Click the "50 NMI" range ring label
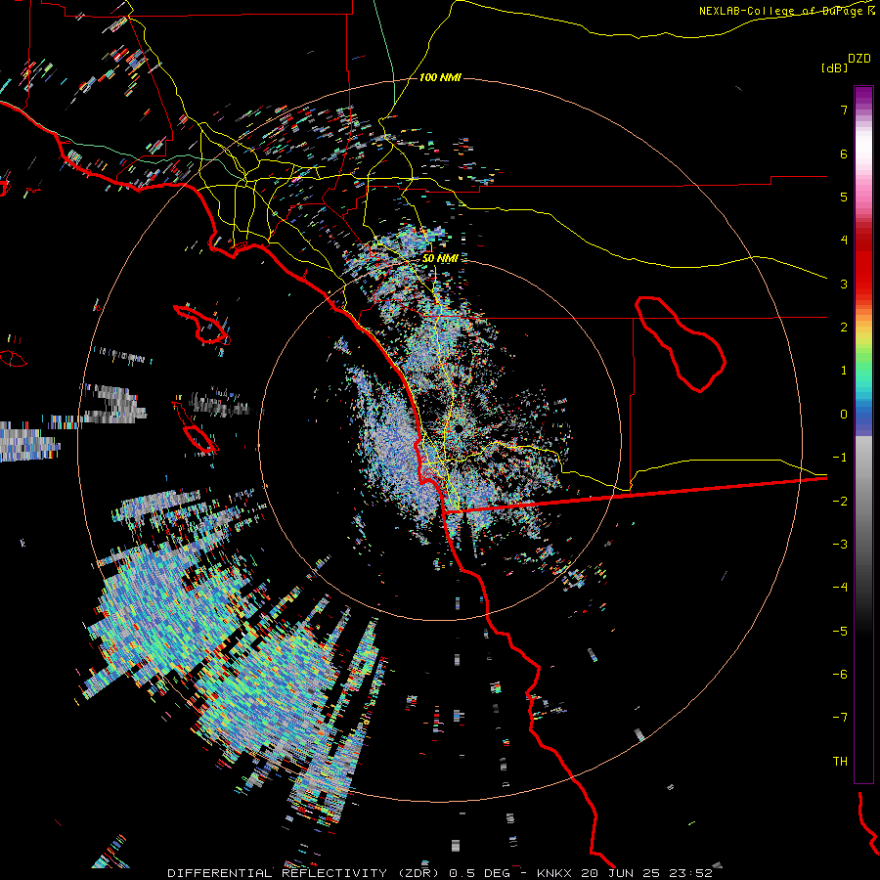Image resolution: width=880 pixels, height=880 pixels. pyautogui.click(x=440, y=258)
